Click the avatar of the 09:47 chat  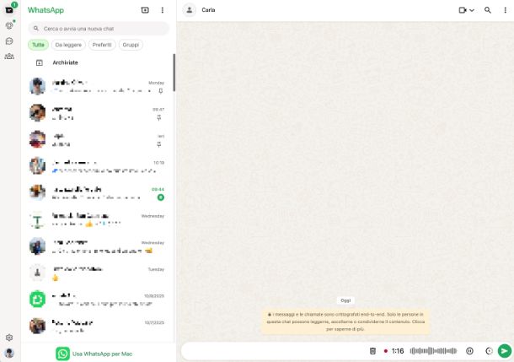[37, 113]
